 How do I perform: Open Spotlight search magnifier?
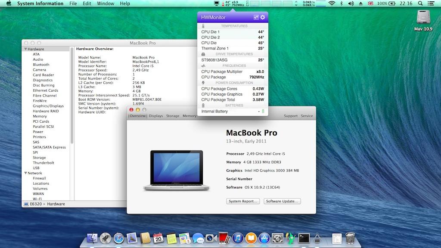pyautogui.click(x=421, y=3)
